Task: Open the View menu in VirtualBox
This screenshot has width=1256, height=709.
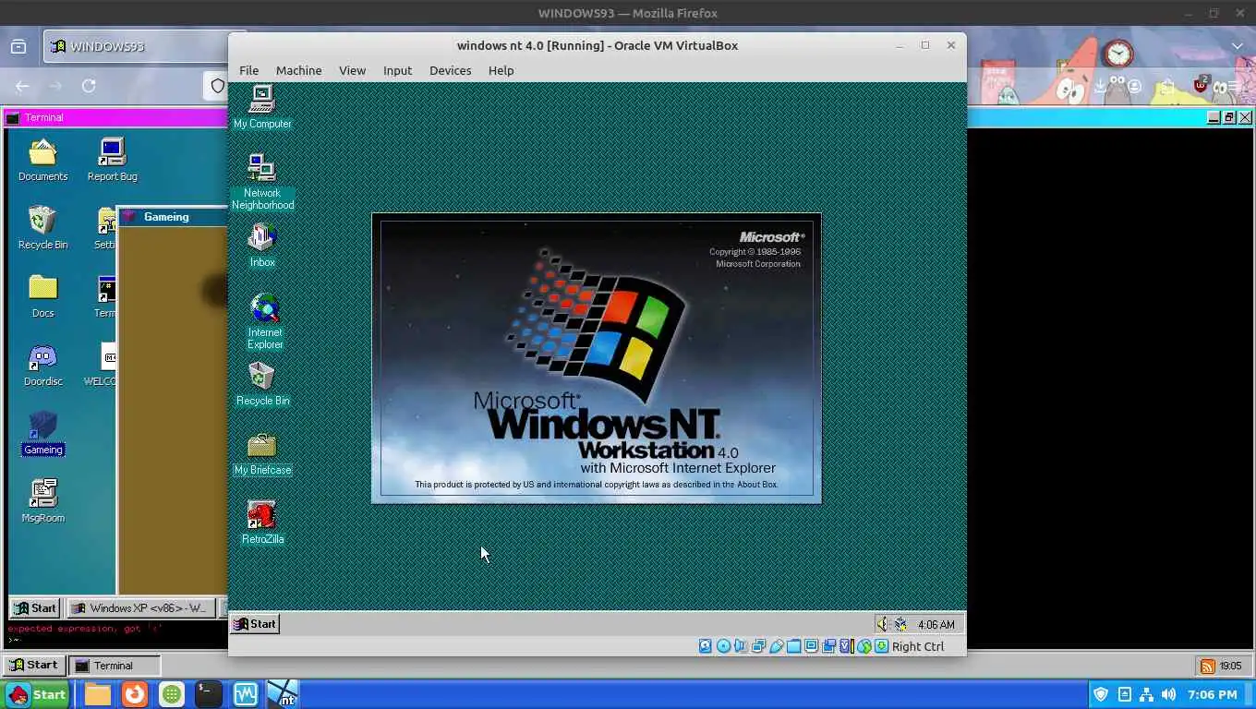Action: click(352, 70)
